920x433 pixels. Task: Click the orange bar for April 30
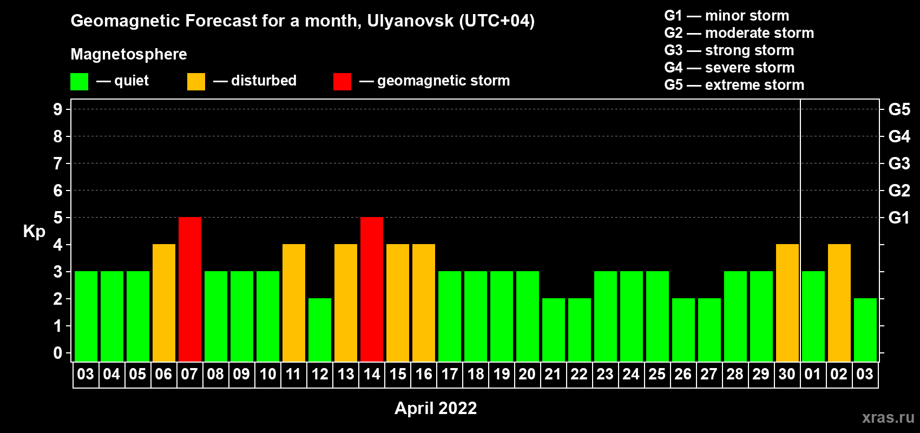point(787,303)
